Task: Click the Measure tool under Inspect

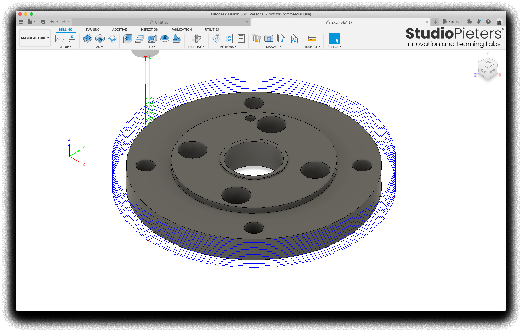Action: [312, 38]
